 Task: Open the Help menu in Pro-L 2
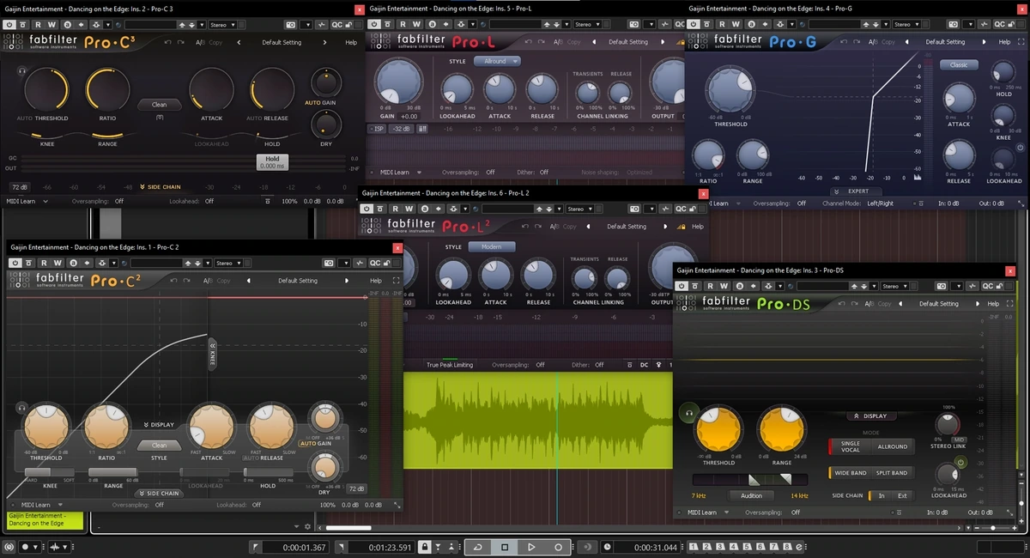click(x=698, y=227)
